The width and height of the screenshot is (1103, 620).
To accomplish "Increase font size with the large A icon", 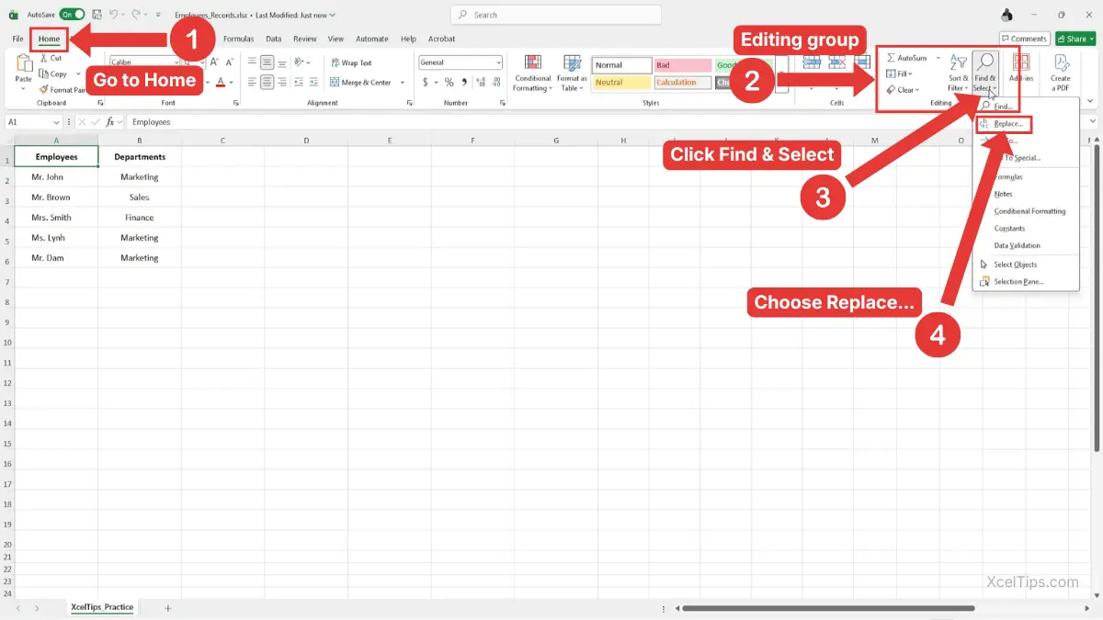I will (x=214, y=62).
